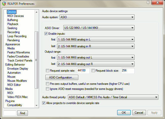
Task: Click the Apply button
Action: pos(154,113)
